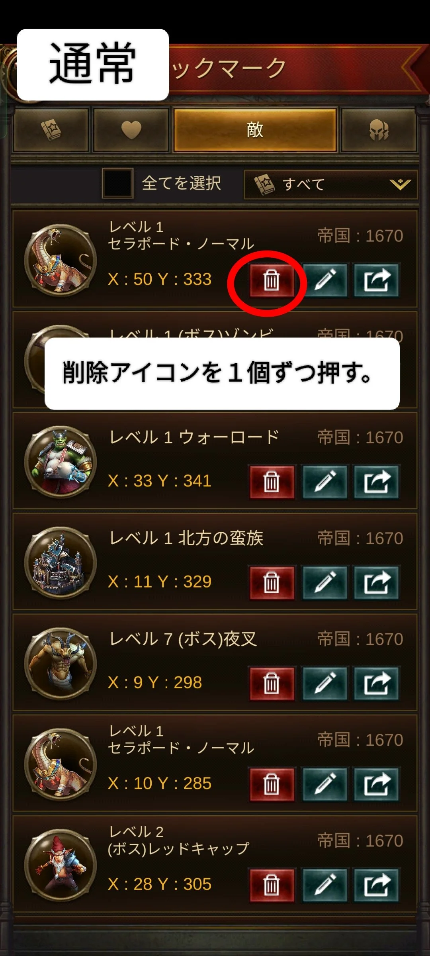The height and width of the screenshot is (956, 430).
Task: Share the レッドキャップ boss bookmark
Action: (x=376, y=885)
